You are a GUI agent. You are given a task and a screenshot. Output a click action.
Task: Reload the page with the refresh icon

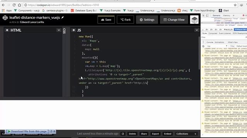14,5
